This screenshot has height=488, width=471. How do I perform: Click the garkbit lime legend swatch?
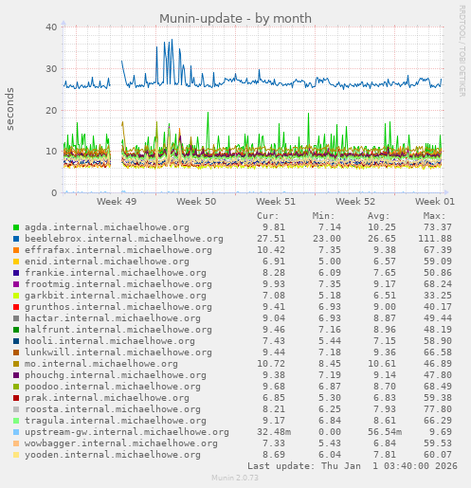[16, 296]
